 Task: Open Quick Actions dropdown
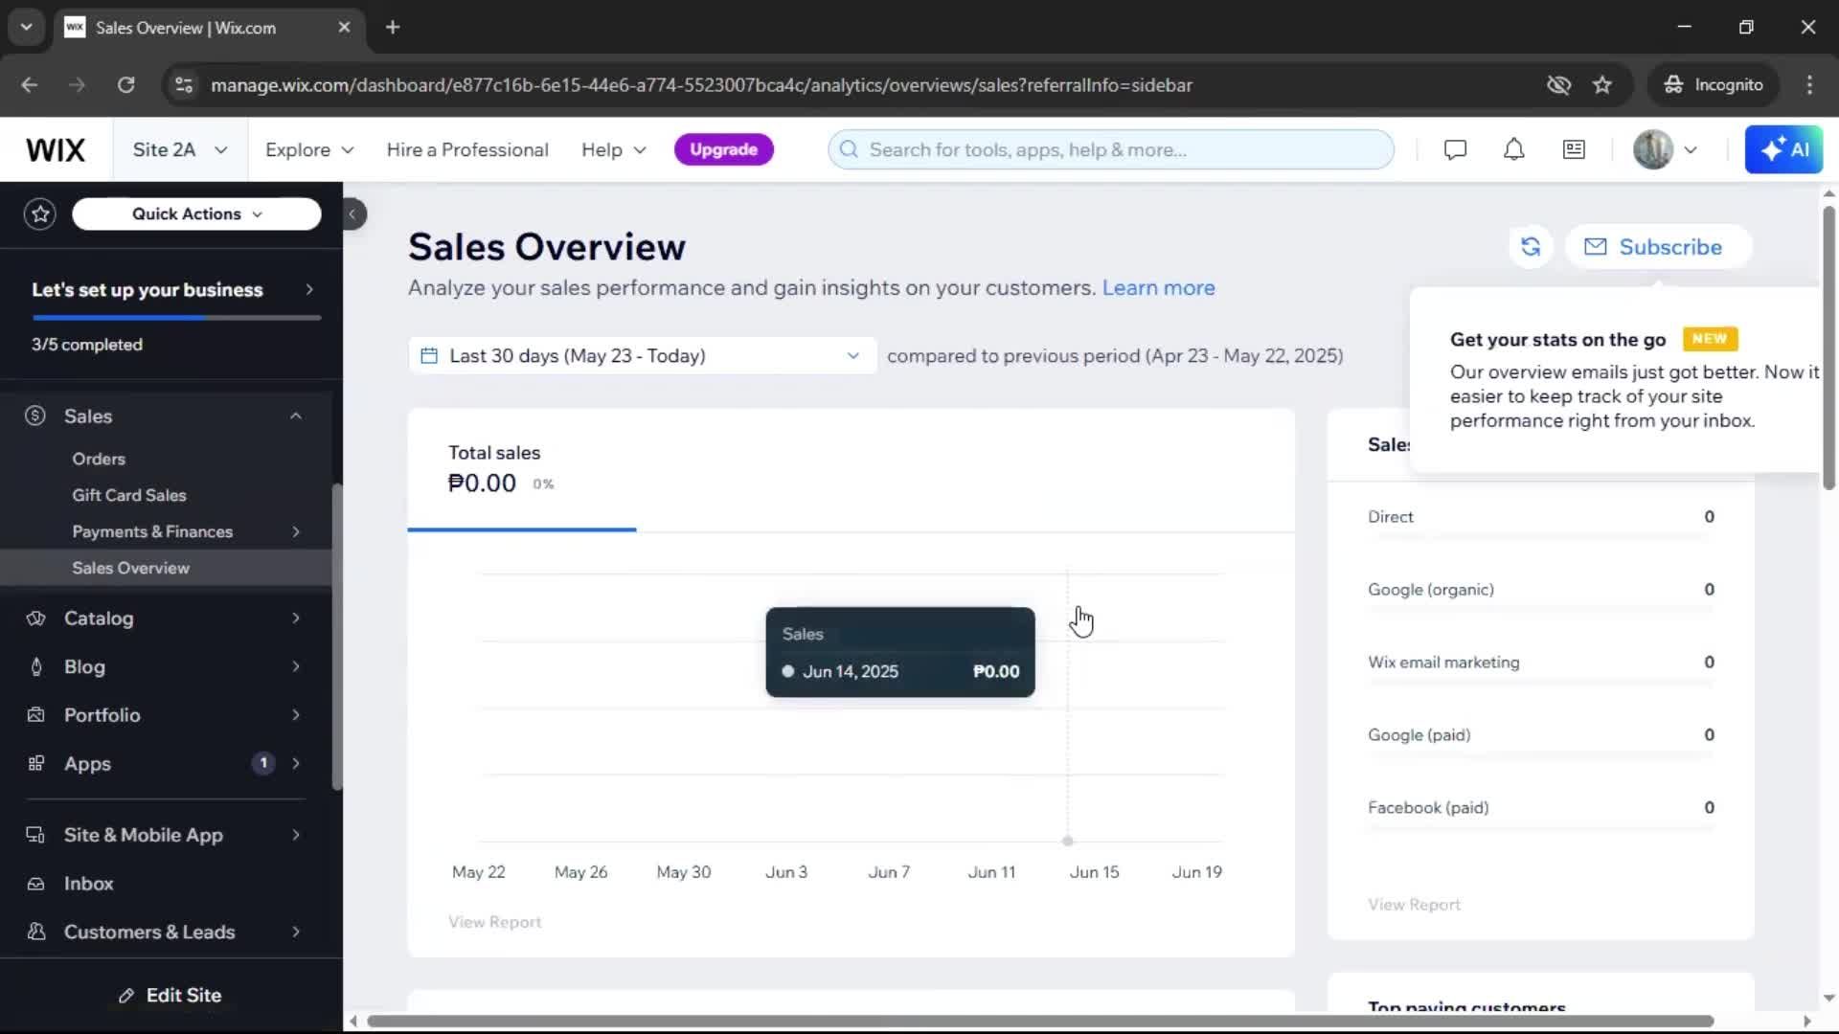(x=196, y=214)
